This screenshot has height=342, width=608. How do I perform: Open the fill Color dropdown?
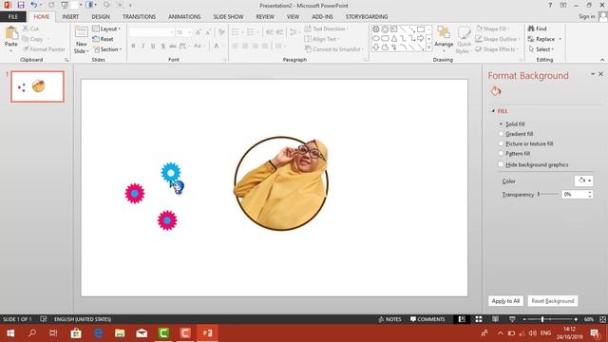click(x=583, y=180)
